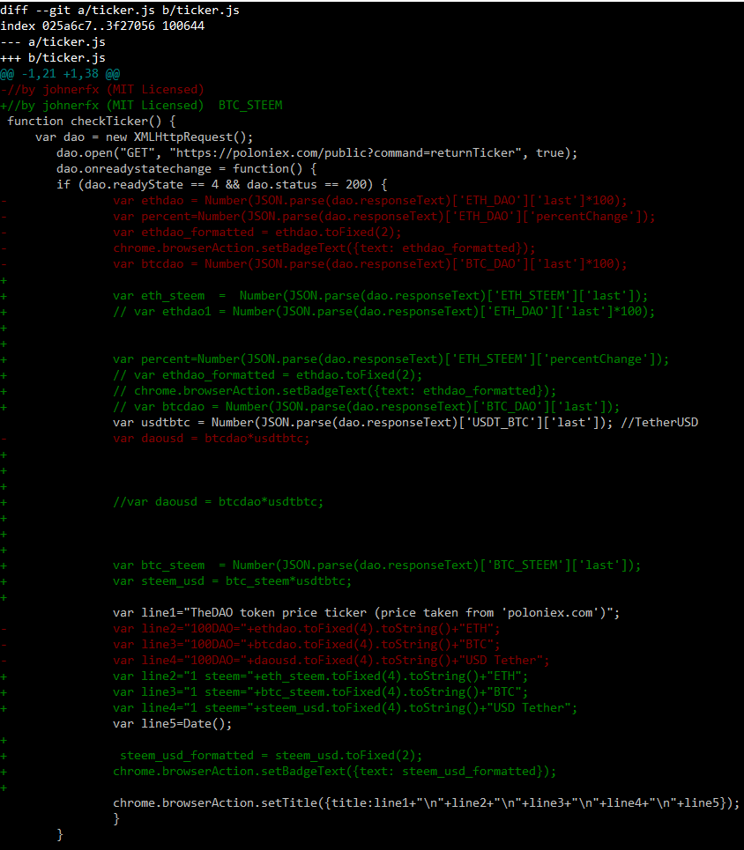Click the added comment line ending with BTC_STEEM
This screenshot has height=850, width=744.
[x=142, y=105]
